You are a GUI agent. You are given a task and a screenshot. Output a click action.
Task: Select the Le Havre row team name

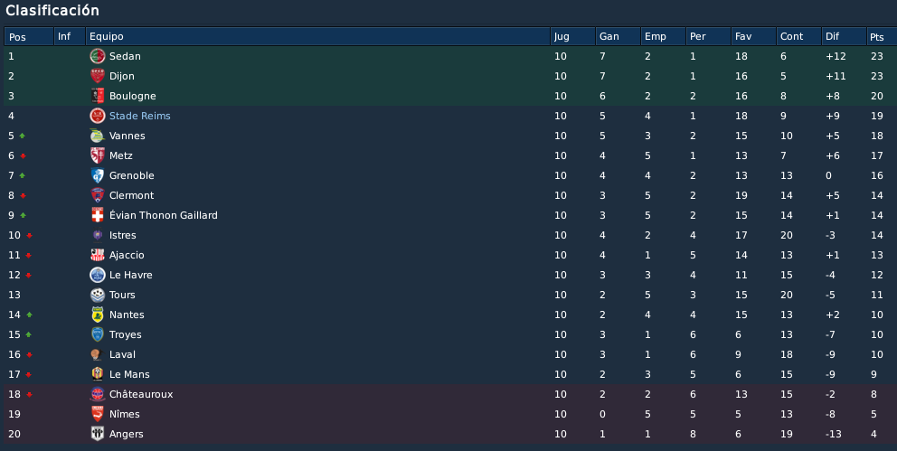(x=131, y=275)
